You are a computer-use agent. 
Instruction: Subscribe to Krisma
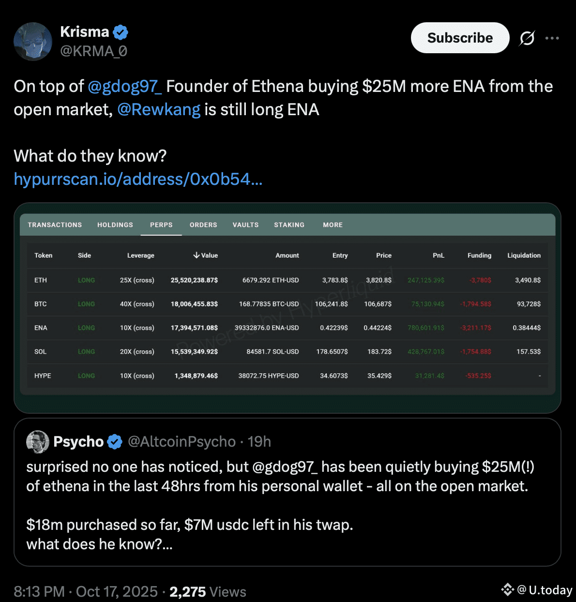coord(460,38)
